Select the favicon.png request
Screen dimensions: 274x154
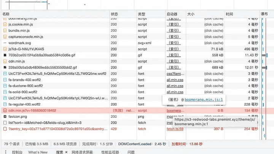click(x=130, y=117)
